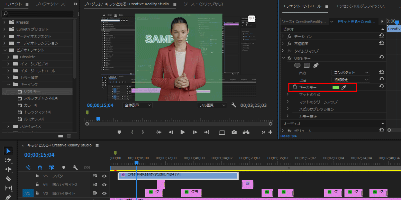Select the アルファチャンネルキー effect

(x=43, y=98)
